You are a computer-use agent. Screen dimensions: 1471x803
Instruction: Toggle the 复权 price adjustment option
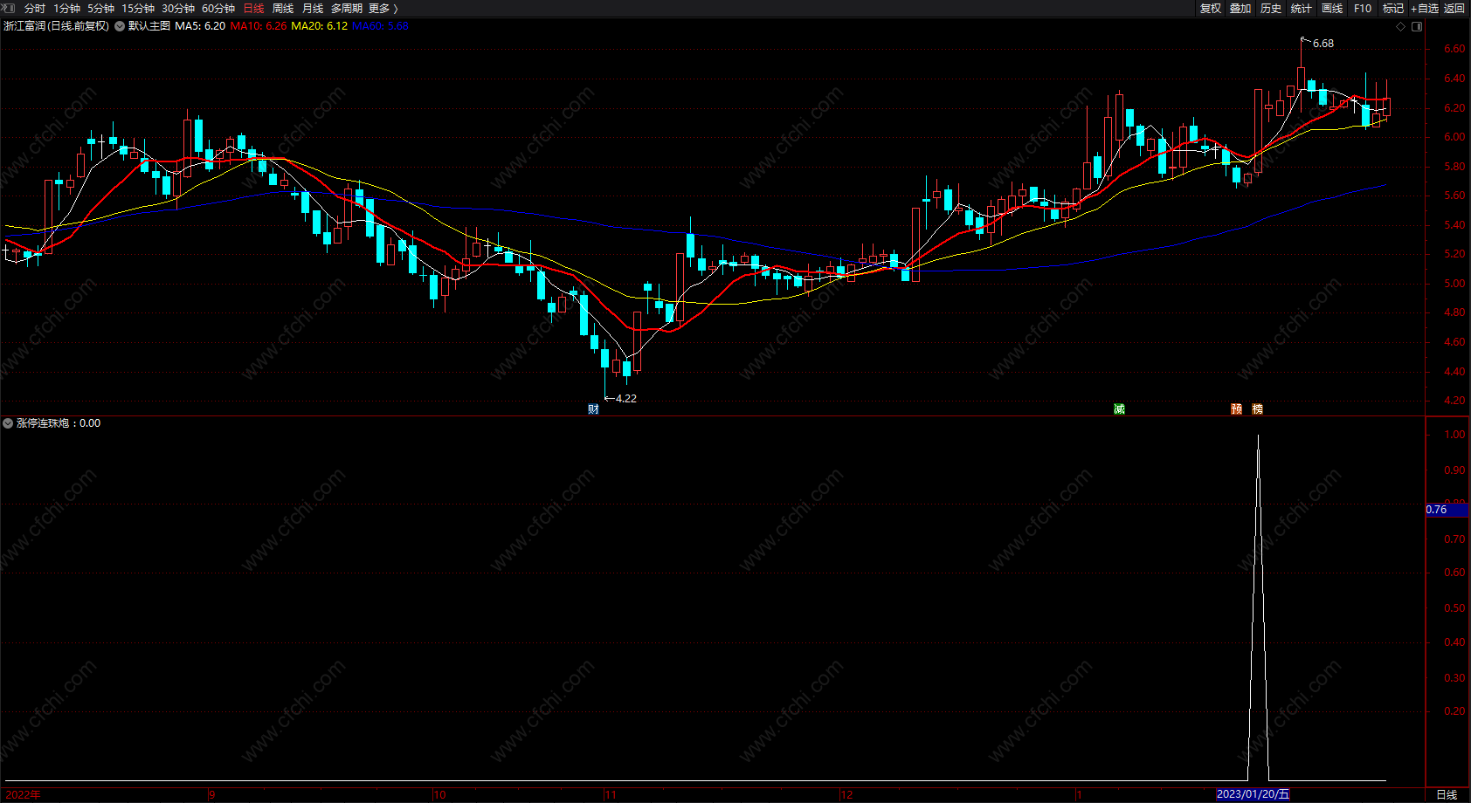pos(1210,8)
